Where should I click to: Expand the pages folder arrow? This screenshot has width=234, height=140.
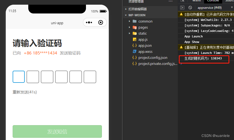coord(129,27)
